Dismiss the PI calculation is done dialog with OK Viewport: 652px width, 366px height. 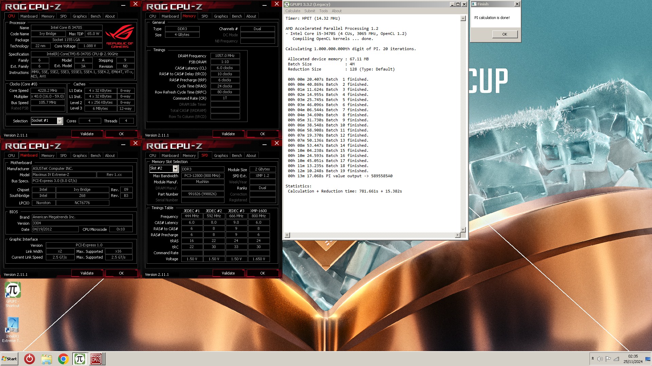(505, 34)
